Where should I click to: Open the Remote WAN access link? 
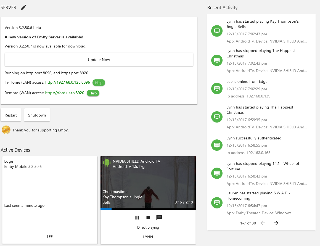pyautogui.click(x=65, y=93)
